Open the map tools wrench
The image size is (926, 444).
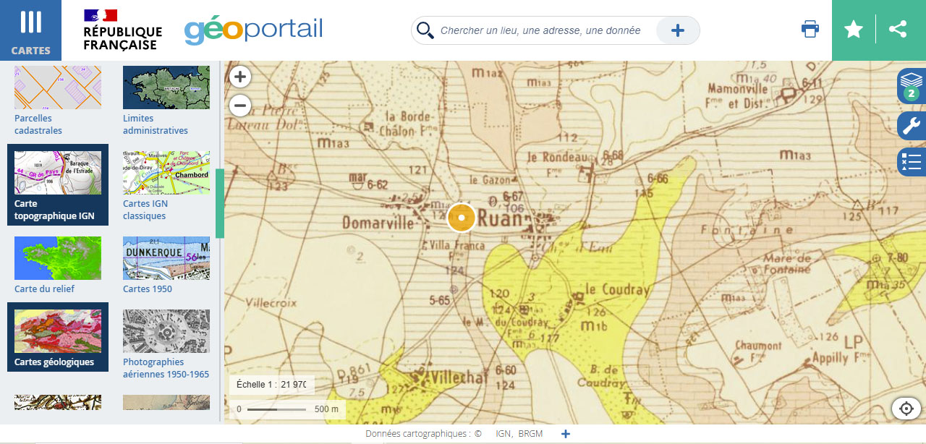click(x=911, y=125)
